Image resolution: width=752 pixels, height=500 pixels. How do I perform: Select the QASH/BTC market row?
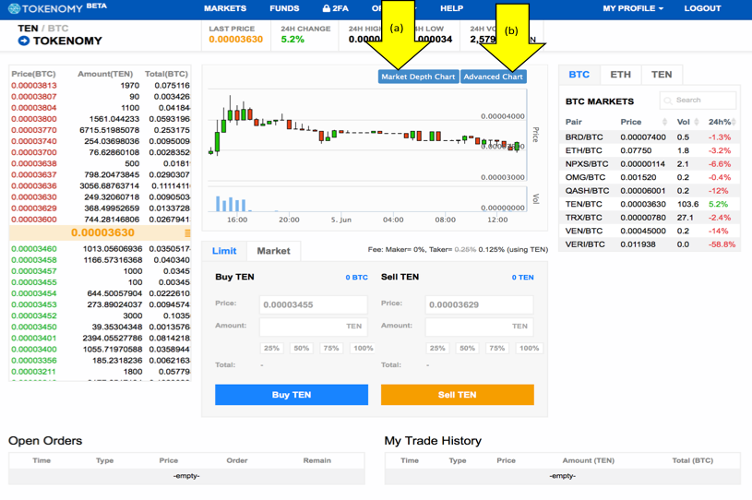[650, 191]
